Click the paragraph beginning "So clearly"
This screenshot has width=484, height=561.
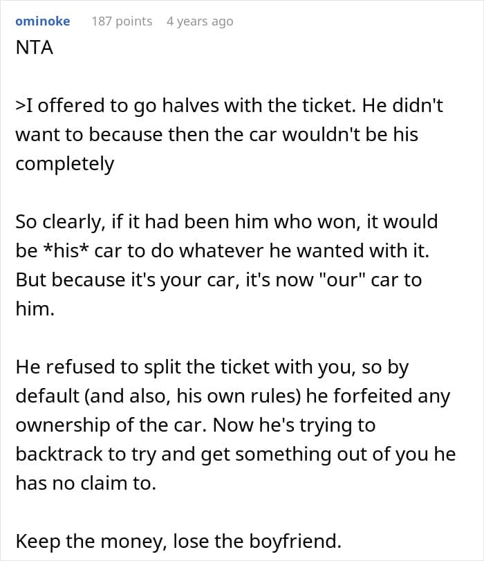pyautogui.click(x=226, y=265)
